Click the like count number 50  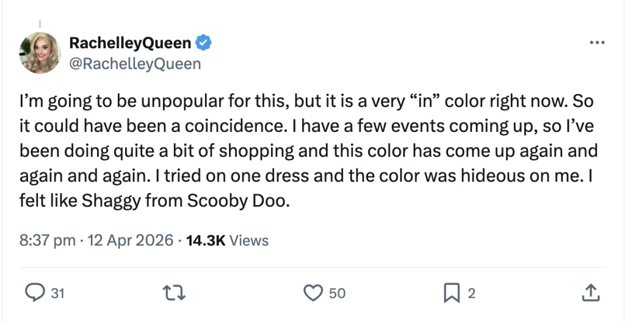click(x=337, y=294)
